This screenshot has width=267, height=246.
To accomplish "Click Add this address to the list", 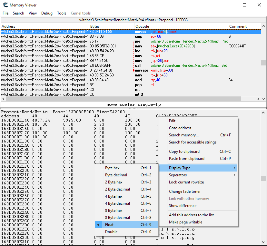I will click(x=191, y=215).
